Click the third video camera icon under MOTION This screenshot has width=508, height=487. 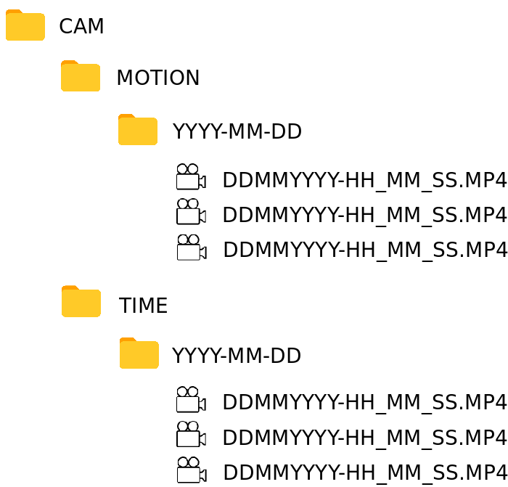point(192,247)
